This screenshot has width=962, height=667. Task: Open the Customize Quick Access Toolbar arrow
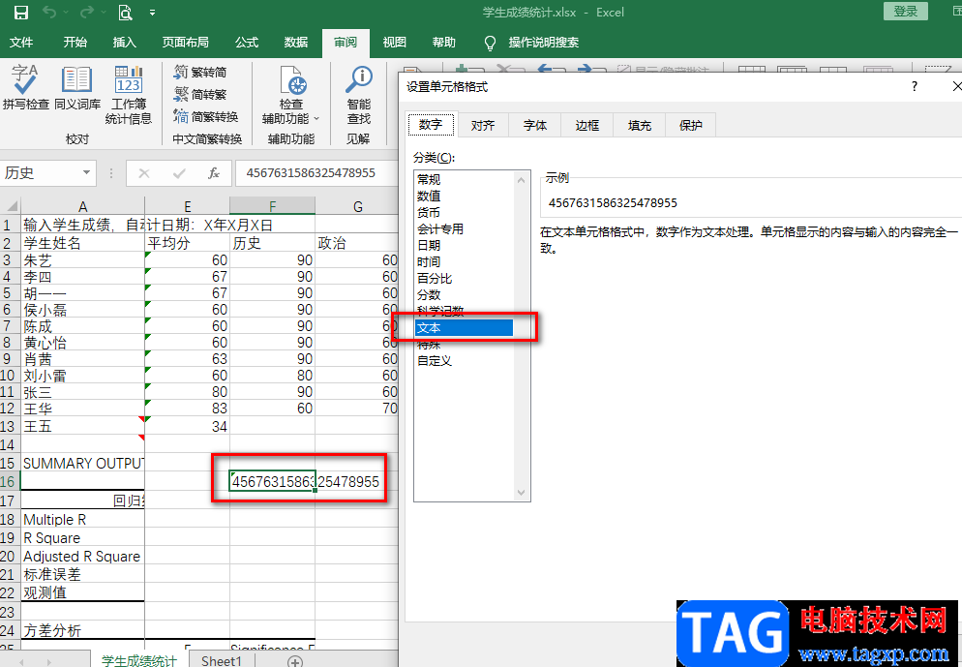pos(152,13)
